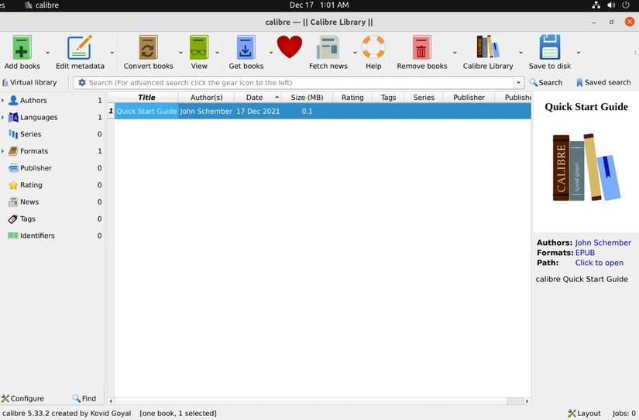Select the Publisher category in sidebar
The height and width of the screenshot is (420, 639).
point(36,168)
